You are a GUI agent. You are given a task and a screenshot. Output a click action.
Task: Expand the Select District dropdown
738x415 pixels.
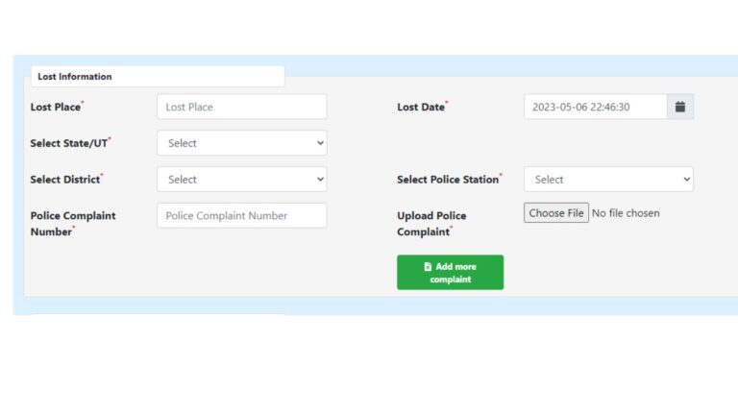[241, 180]
